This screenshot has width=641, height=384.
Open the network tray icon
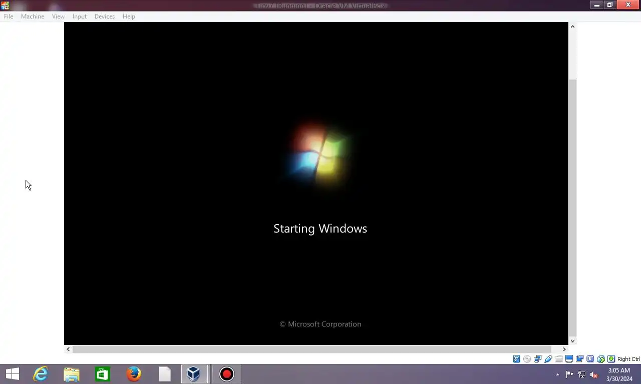coord(582,374)
